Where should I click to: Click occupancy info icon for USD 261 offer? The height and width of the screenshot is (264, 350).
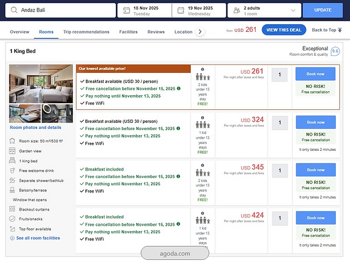click(x=202, y=69)
